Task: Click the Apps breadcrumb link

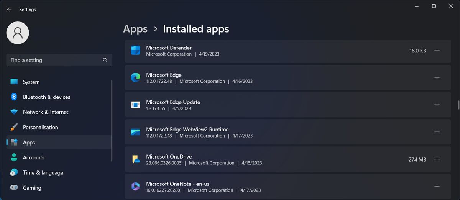Action: pos(135,29)
